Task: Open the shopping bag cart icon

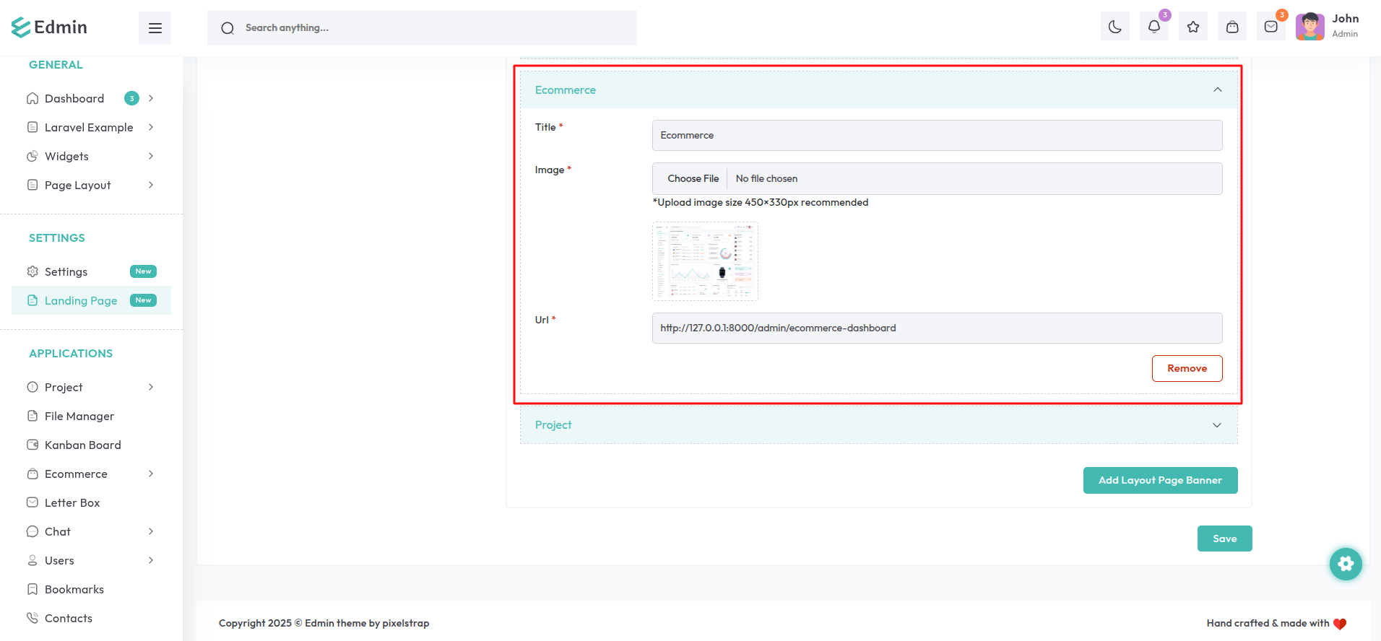Action: tap(1232, 27)
